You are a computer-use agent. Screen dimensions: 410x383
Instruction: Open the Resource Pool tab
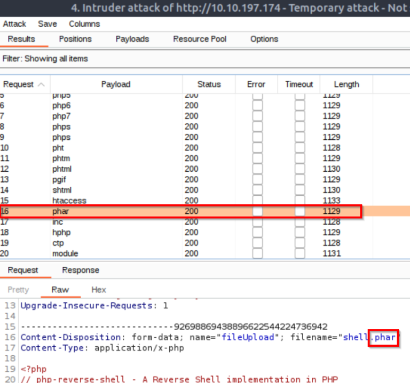tap(200, 39)
